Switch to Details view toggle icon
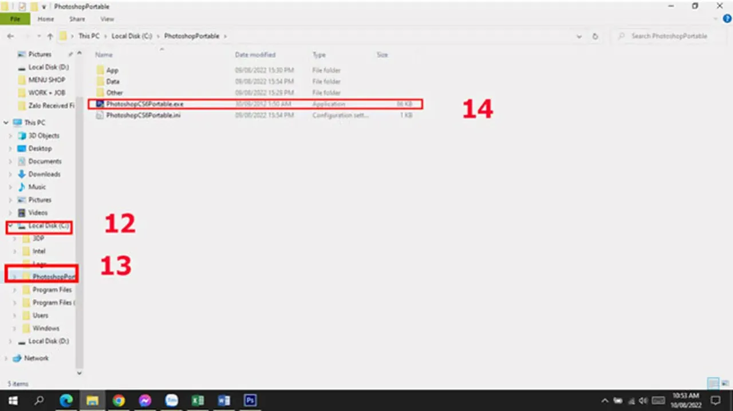This screenshot has height=411, width=733. coord(712,384)
